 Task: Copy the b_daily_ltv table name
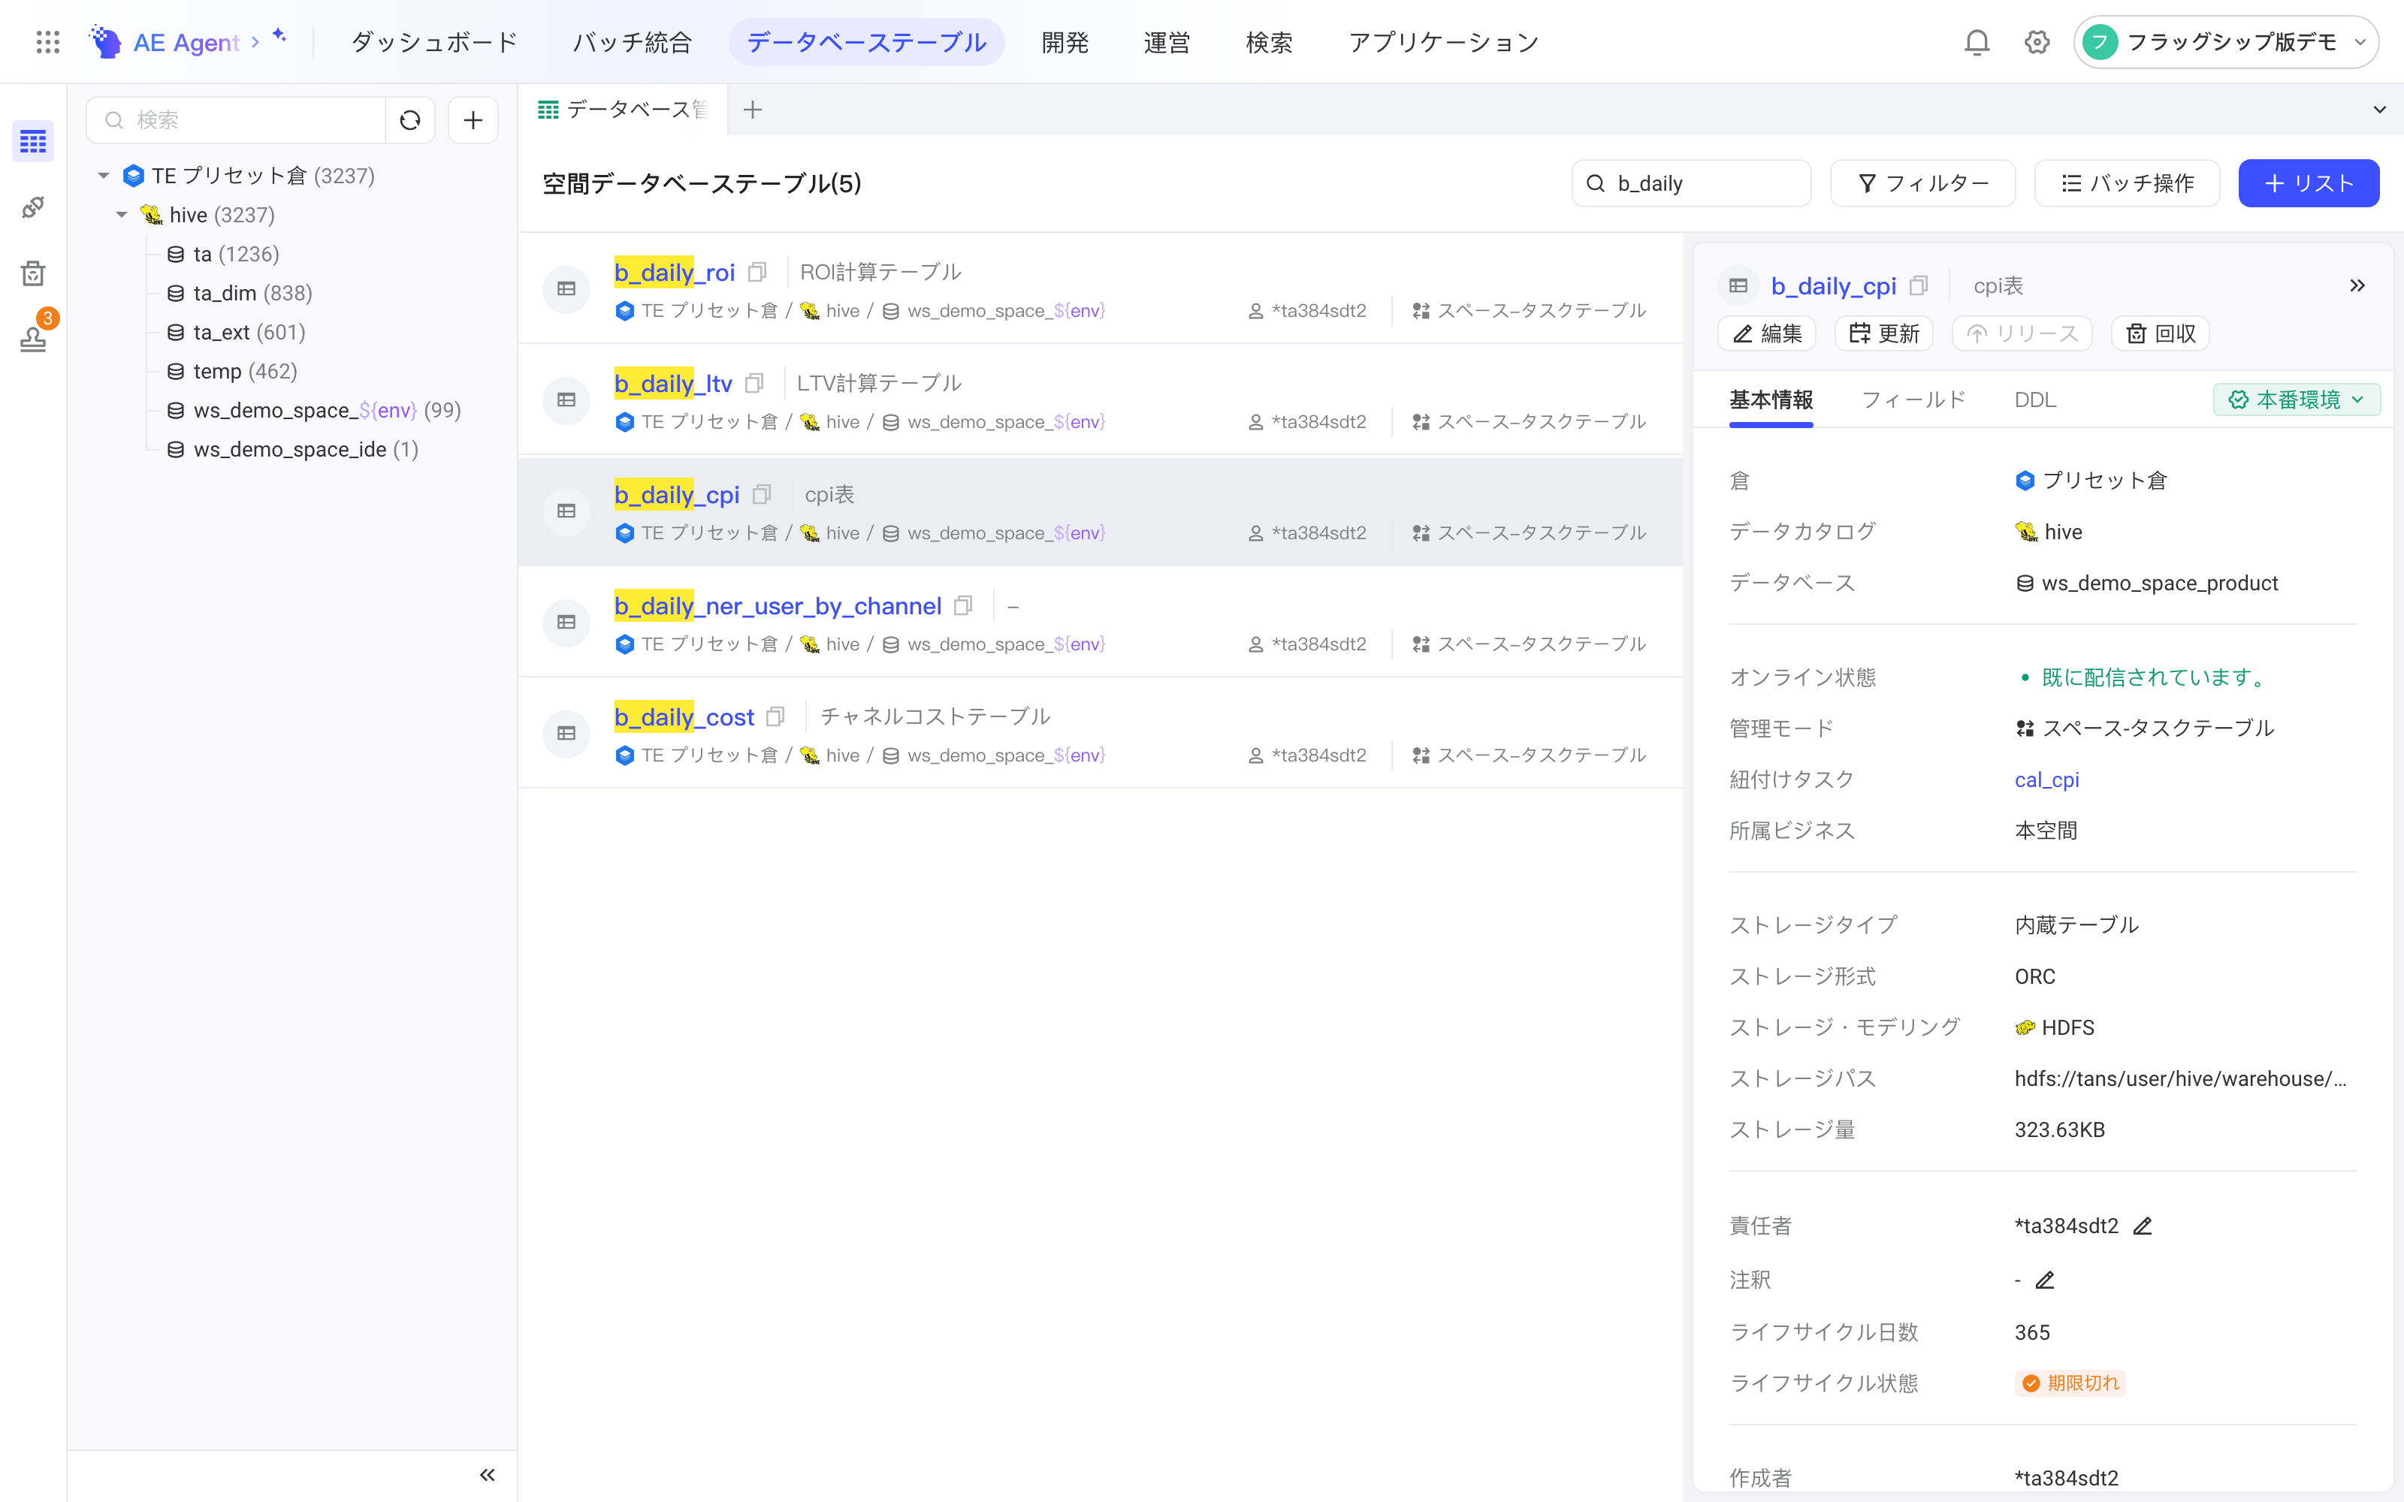tap(754, 384)
